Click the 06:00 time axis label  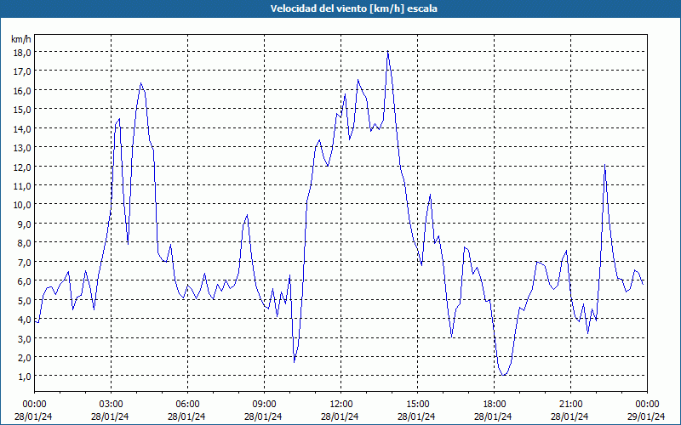[x=187, y=405]
